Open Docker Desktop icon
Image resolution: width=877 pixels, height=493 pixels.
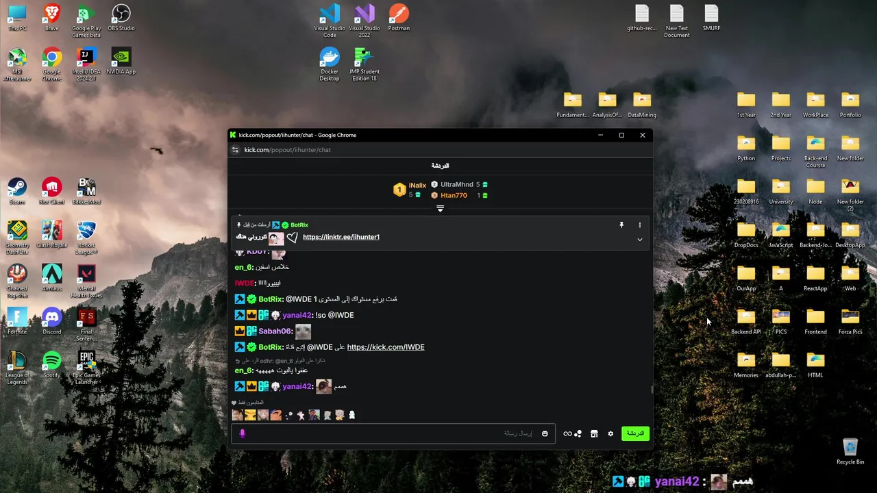pyautogui.click(x=330, y=64)
